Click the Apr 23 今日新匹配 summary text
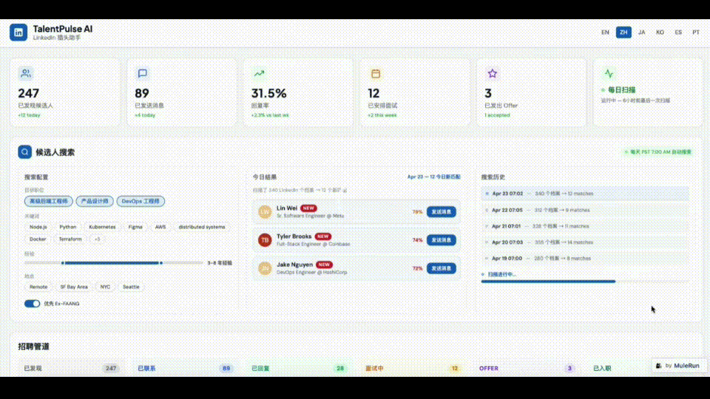 [x=433, y=177]
